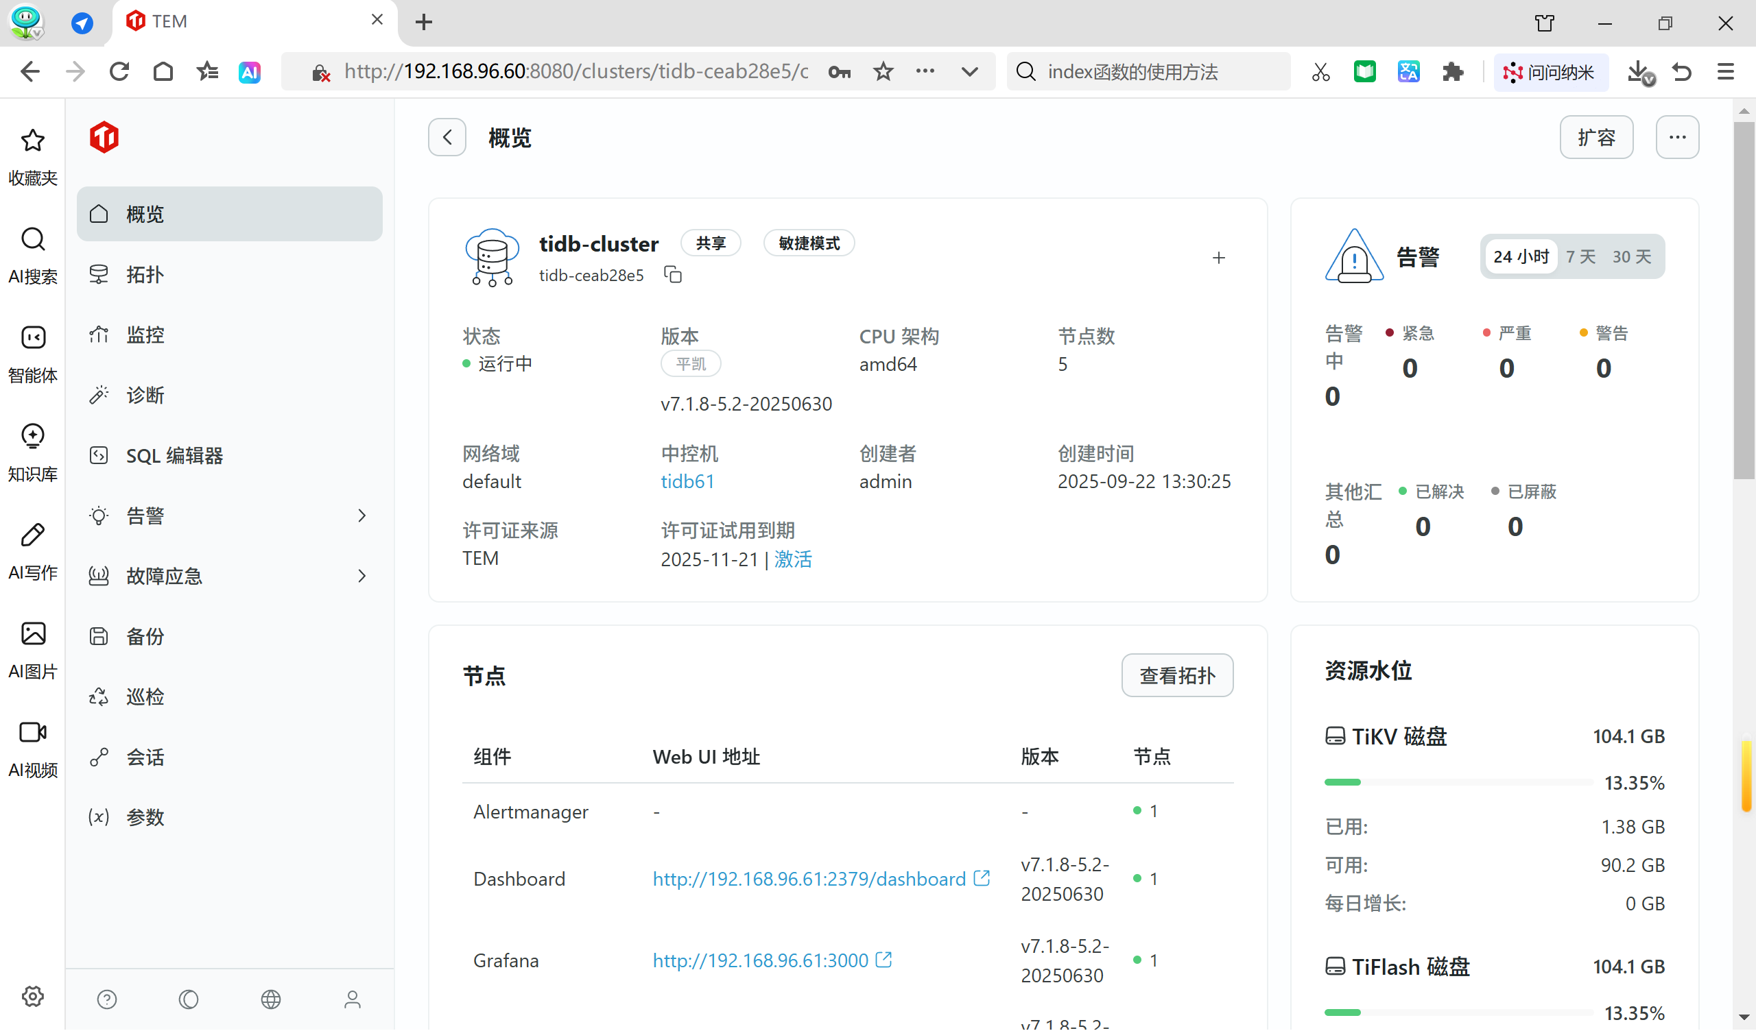Open 诊断 diagnosis menu item

click(x=230, y=396)
